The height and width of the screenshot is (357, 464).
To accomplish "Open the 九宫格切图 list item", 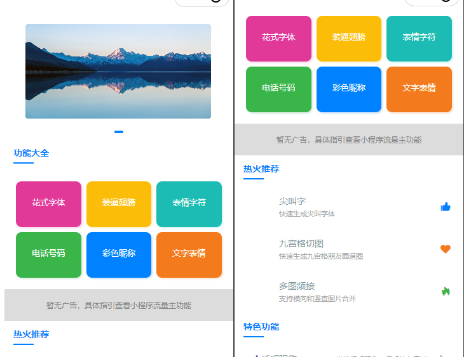I will click(348, 249).
